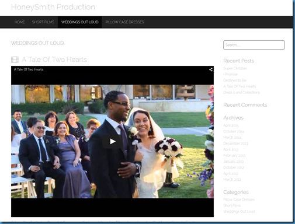Click the Archives sidebar heading
Image resolution: width=295 pixels, height=224 pixels.
(234, 118)
